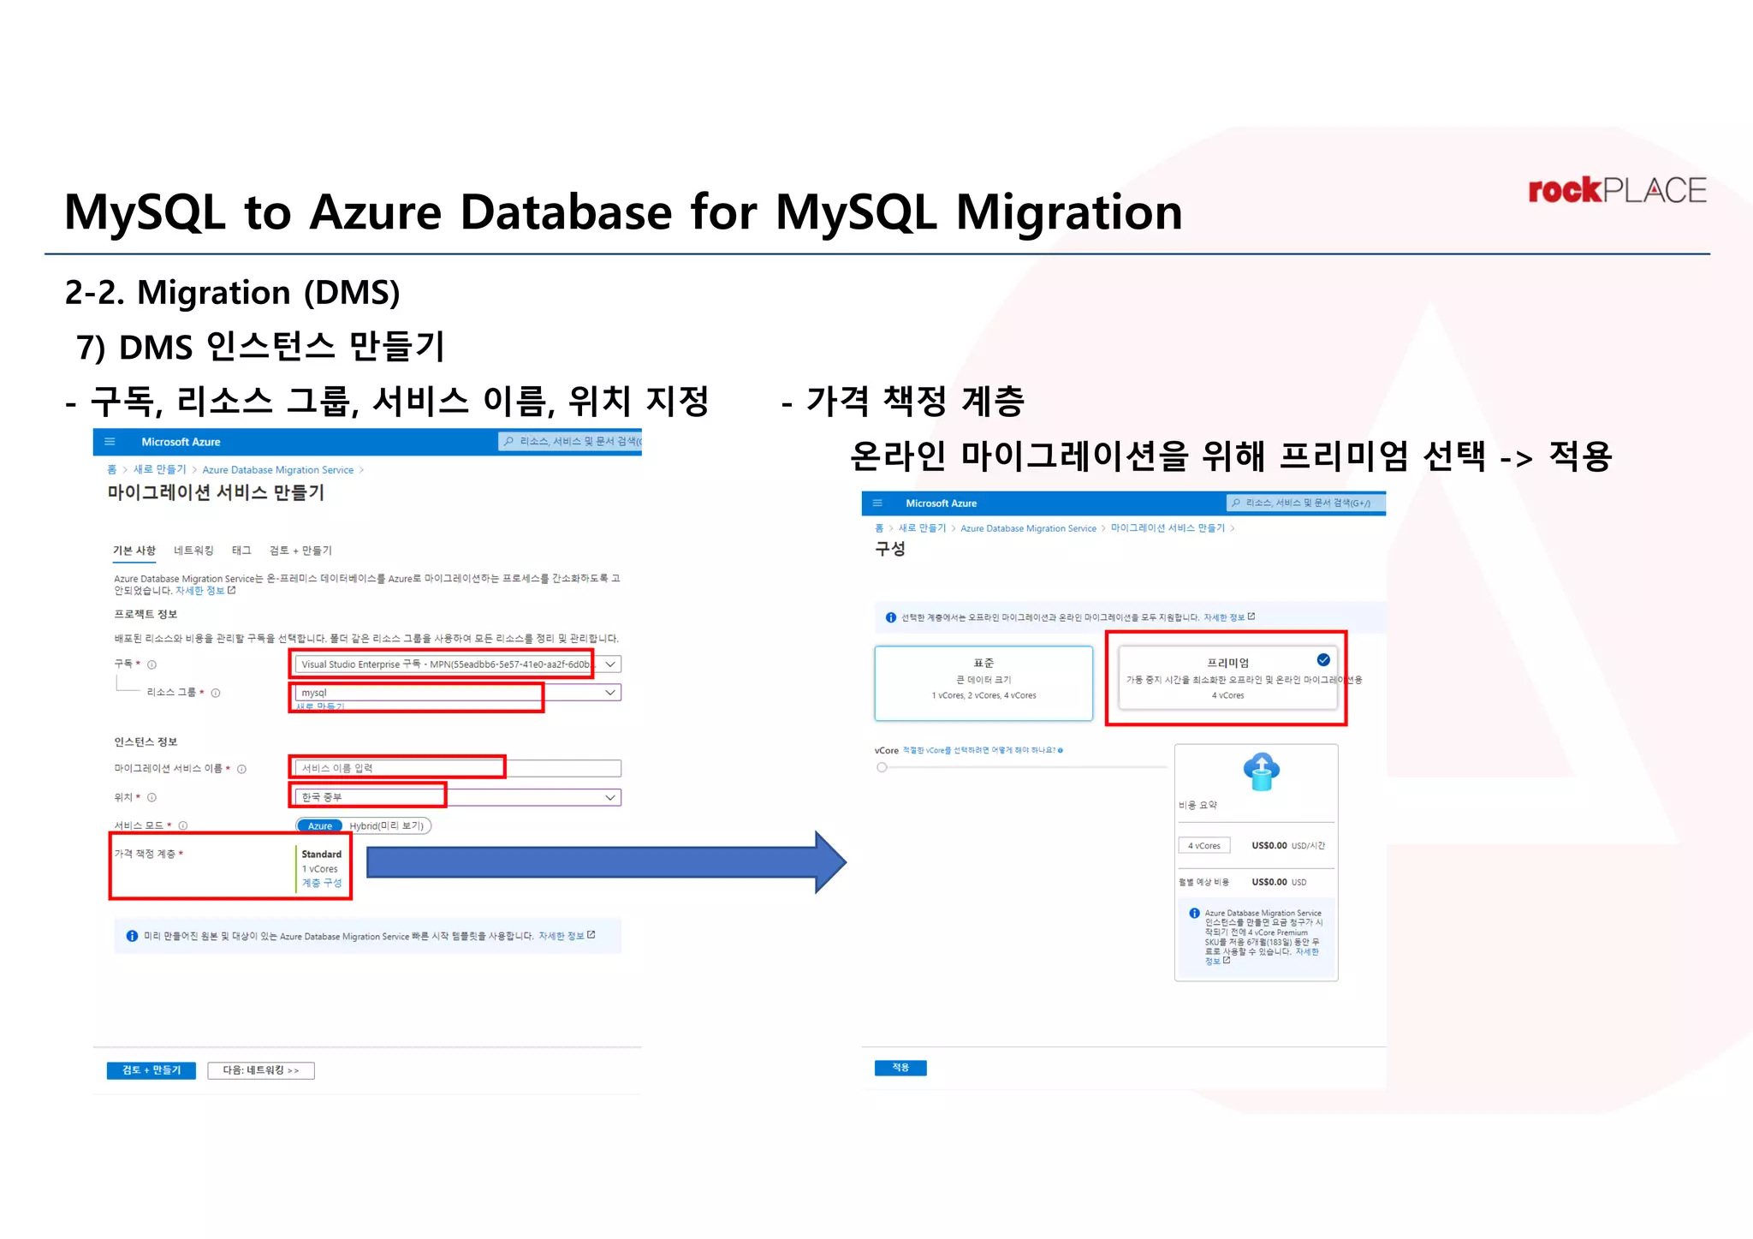Click the blue info icon in the quick start template banner

pos(132,936)
